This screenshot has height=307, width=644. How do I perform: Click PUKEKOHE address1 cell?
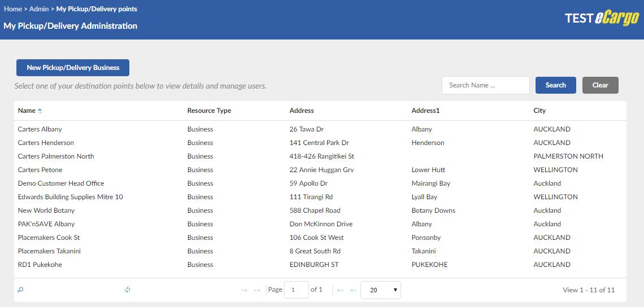click(x=429, y=264)
